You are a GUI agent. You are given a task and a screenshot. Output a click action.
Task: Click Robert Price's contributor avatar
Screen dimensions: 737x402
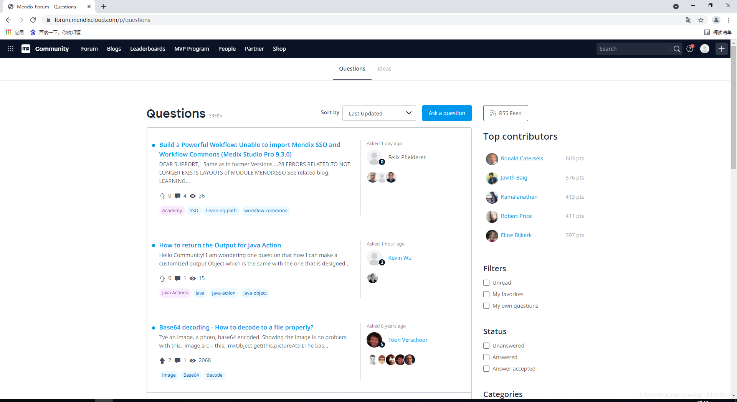coord(492,216)
